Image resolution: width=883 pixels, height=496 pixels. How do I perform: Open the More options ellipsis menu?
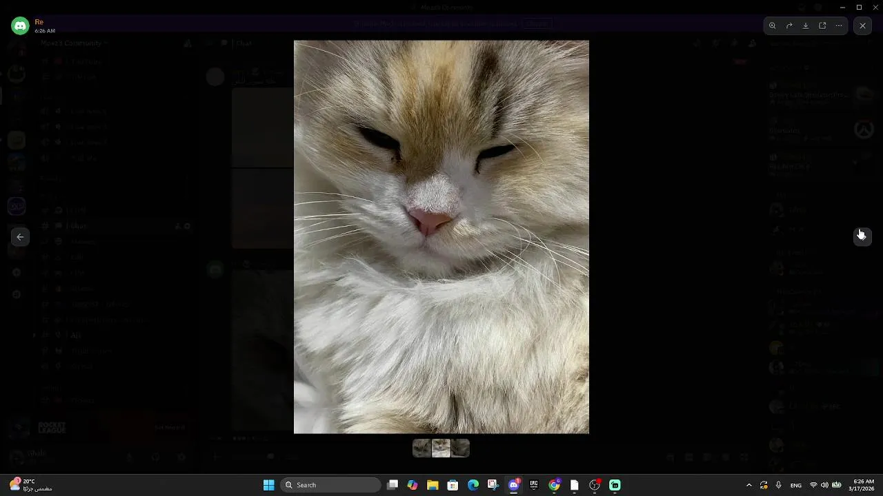[x=839, y=25]
